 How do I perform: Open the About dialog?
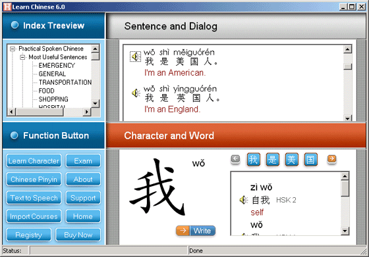pos(83,179)
